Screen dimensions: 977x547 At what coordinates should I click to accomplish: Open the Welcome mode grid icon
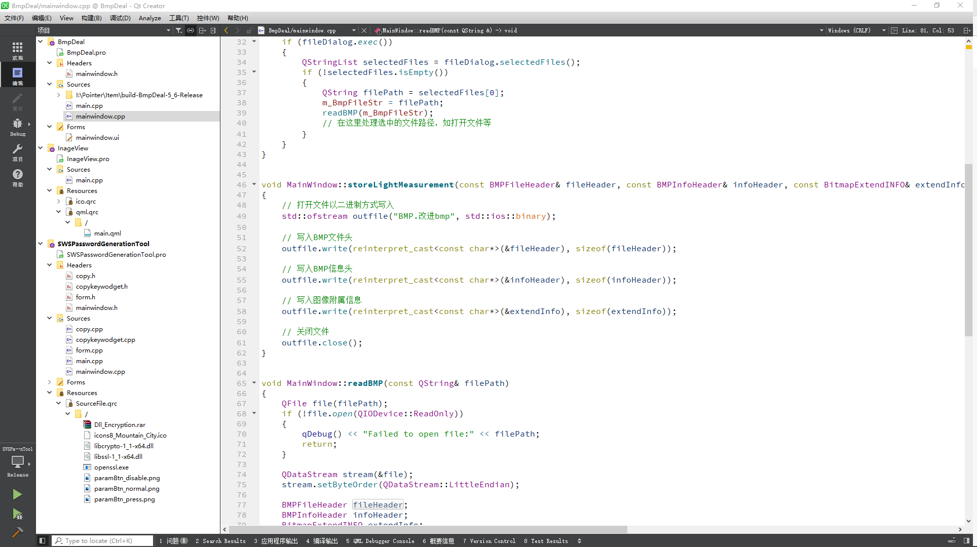(x=17, y=50)
